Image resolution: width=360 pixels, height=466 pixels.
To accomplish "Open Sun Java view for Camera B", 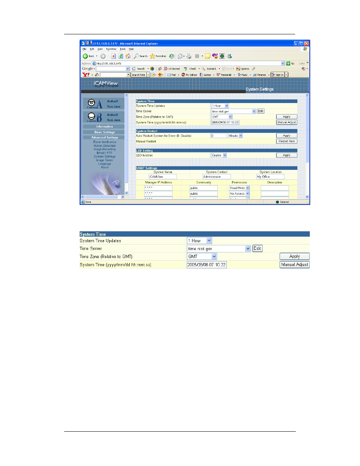I will pyautogui.click(x=114, y=120).
